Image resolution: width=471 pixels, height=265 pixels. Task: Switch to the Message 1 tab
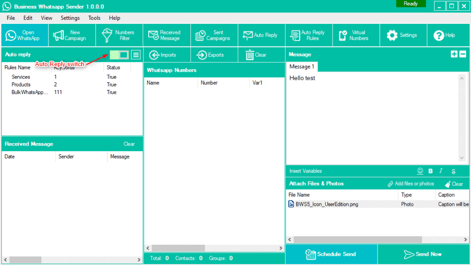302,67
